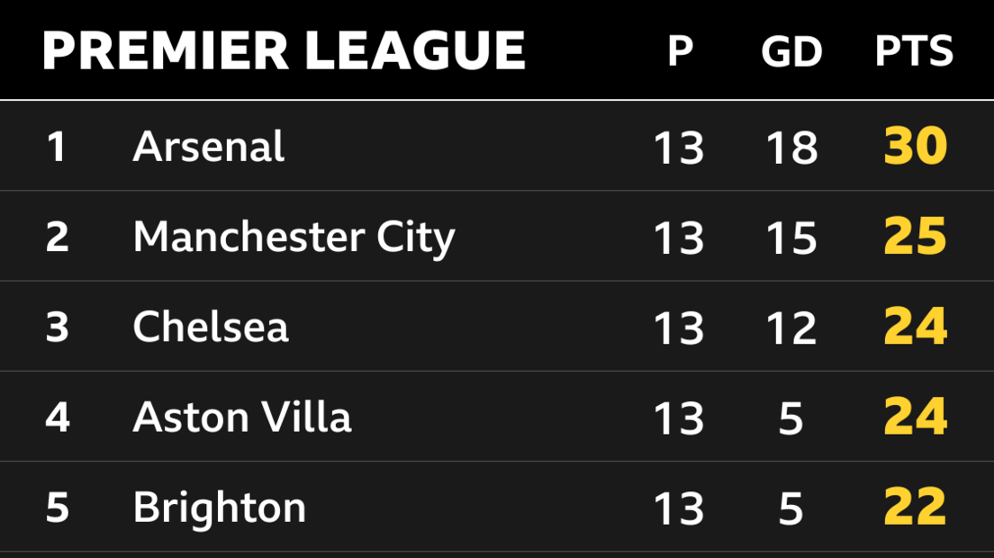Click the Arsenal team name
The image size is (994, 558).
pyautogui.click(x=208, y=147)
